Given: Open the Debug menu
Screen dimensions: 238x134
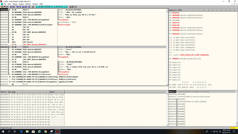Looking at the screenshot, I should tap(15, 4).
